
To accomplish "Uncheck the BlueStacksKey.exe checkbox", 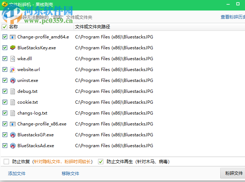I will (x=5, y=47).
